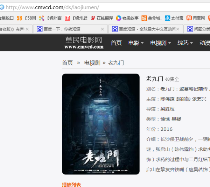The image size is (210, 187).
Task: Close the 有声 tab
Action: pyautogui.click(x=27, y=29)
